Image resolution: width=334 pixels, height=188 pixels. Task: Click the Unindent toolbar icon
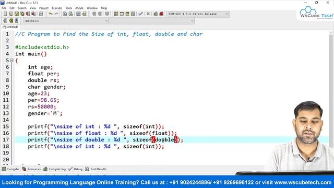pyautogui.click(x=100, y=14)
